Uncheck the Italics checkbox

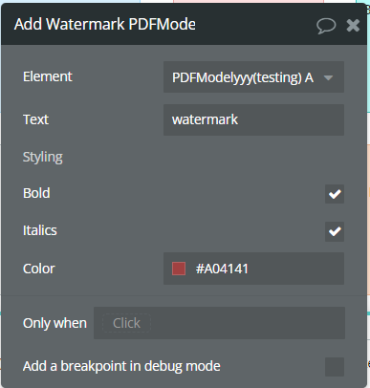(335, 231)
